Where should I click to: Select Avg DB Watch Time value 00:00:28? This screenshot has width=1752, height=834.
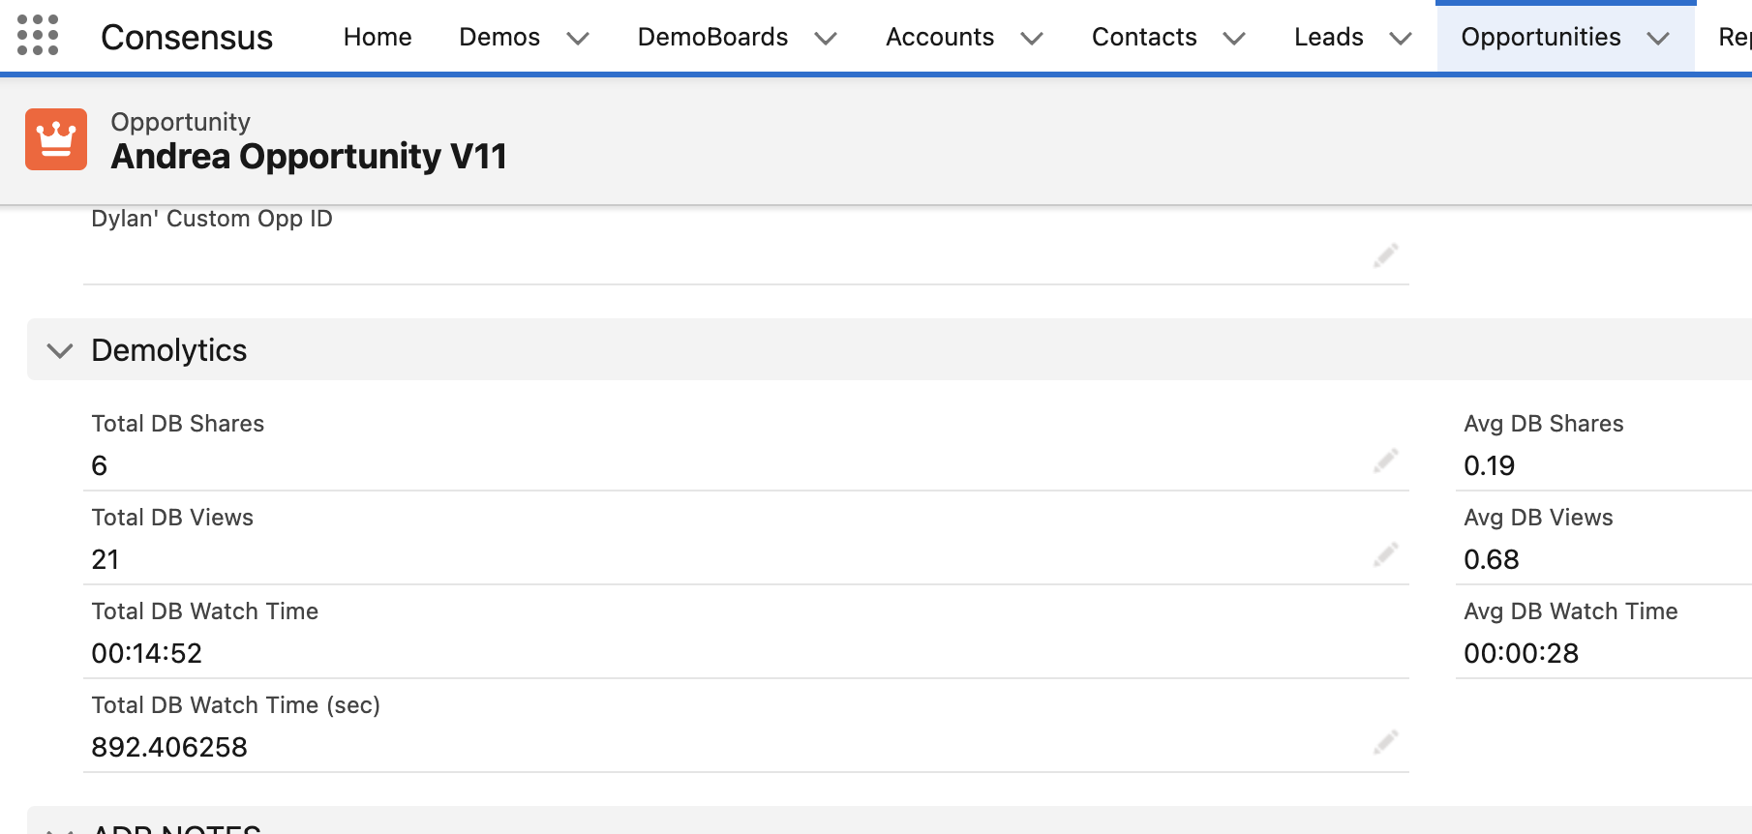(1522, 653)
